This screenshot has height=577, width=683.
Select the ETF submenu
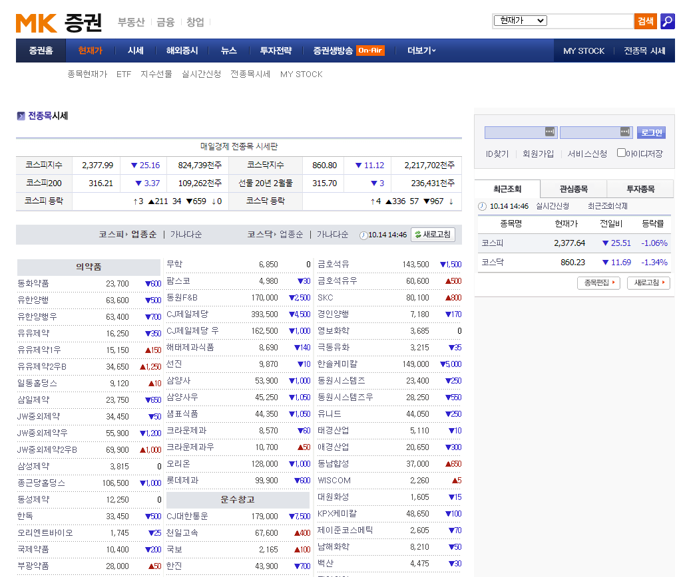[124, 74]
